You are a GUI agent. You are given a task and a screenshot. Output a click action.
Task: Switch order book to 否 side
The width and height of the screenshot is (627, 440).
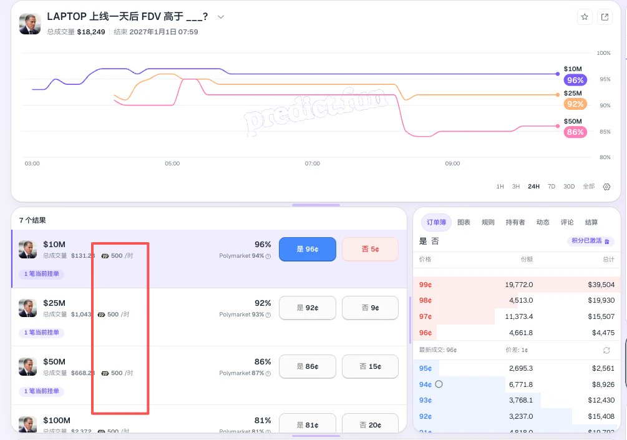click(435, 241)
